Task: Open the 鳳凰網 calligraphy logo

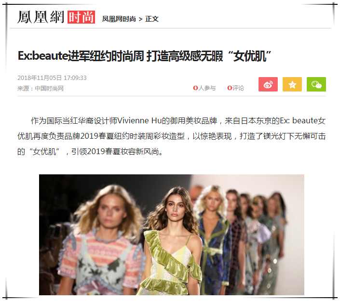Action: pos(41,17)
